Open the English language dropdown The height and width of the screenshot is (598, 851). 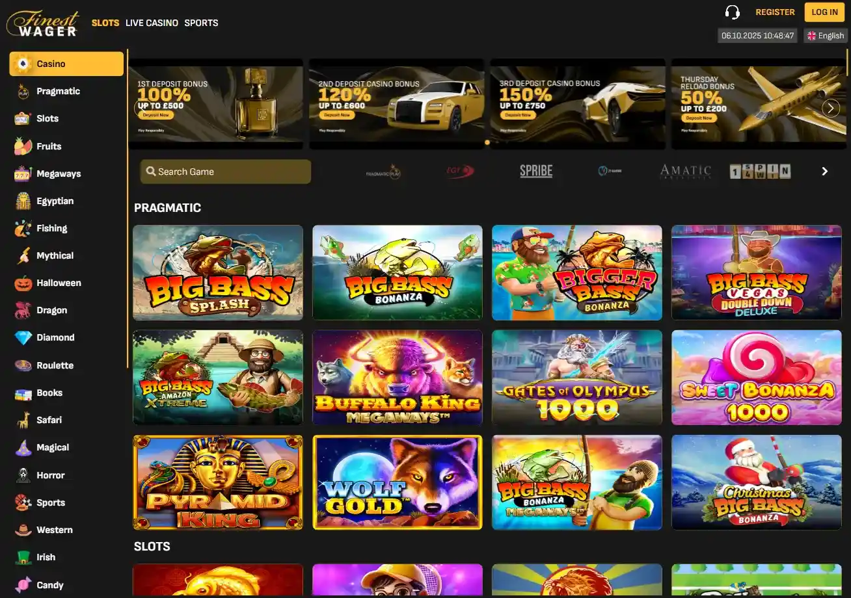click(825, 35)
